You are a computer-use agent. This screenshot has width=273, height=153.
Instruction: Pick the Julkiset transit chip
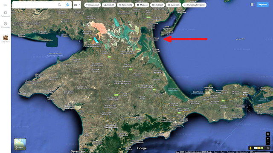157,5
